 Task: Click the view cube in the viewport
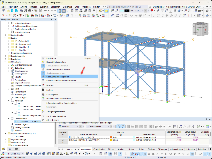tap(200, 29)
